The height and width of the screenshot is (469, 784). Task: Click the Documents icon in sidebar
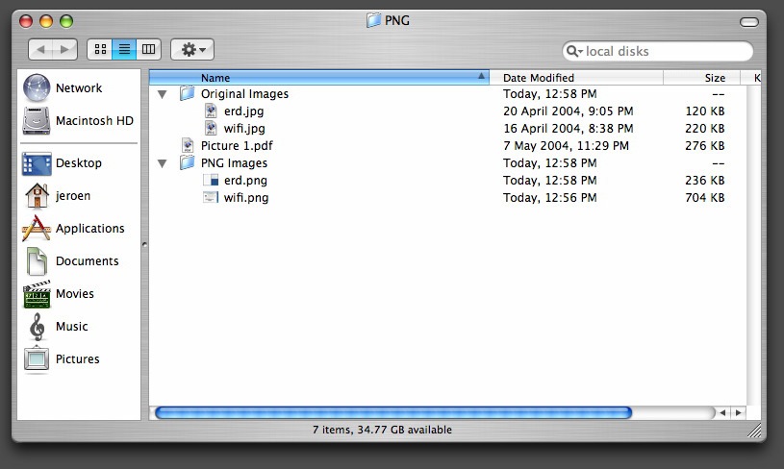click(37, 261)
